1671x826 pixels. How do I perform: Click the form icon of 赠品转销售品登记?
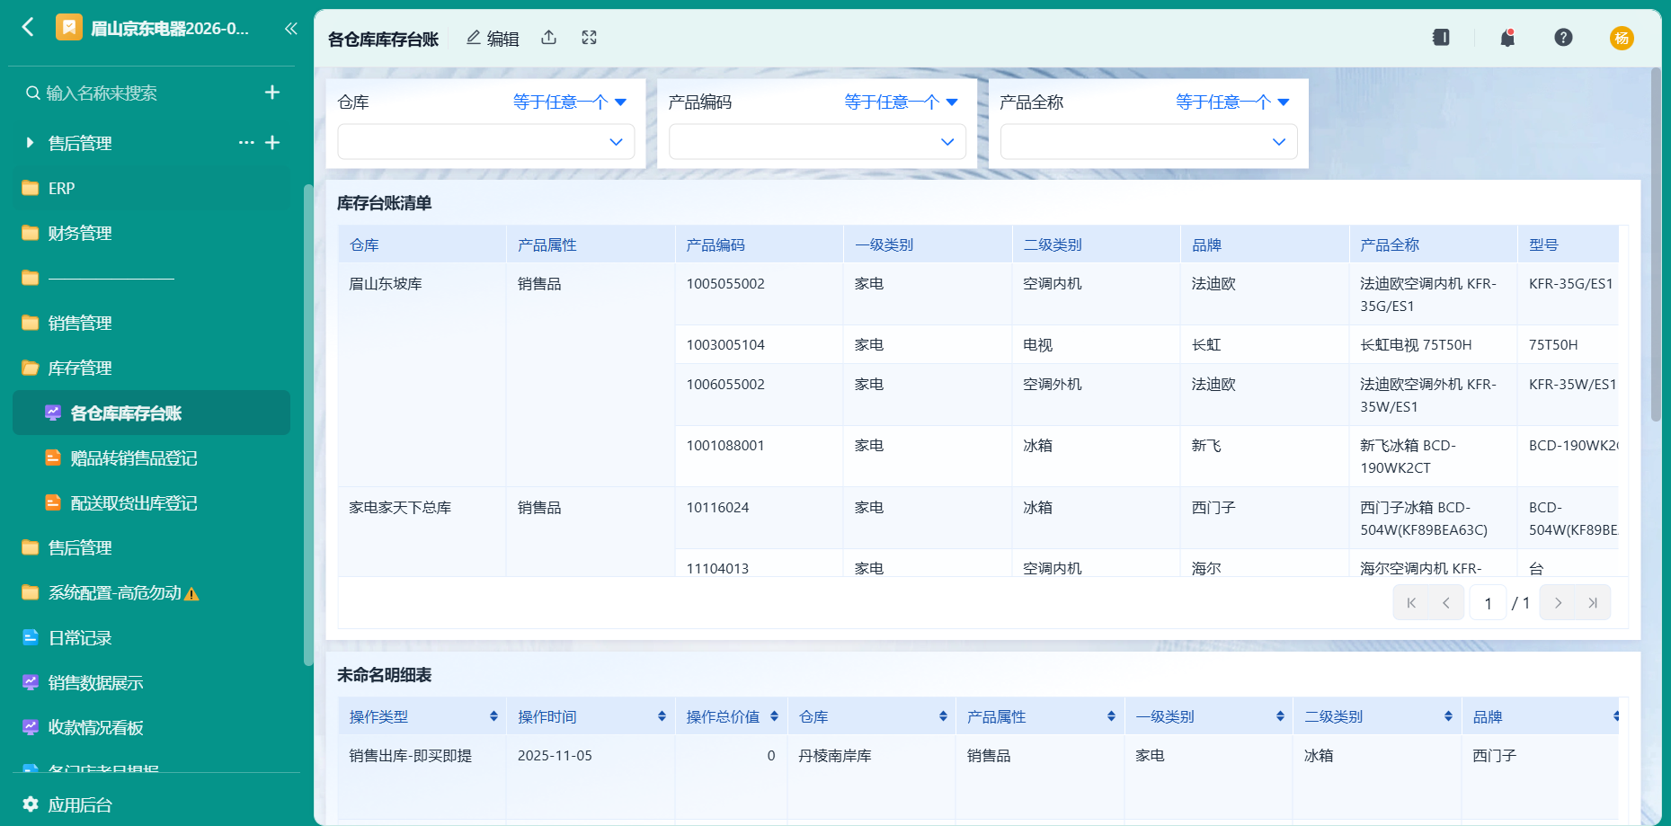53,457
